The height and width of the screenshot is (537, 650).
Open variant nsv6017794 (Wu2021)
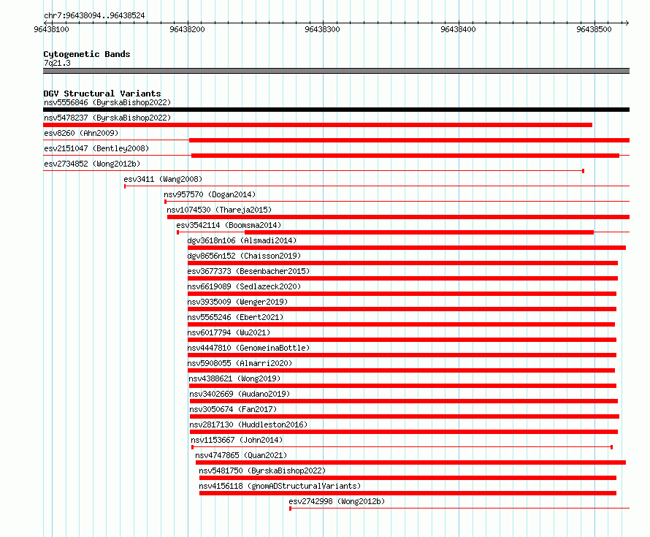(229, 332)
